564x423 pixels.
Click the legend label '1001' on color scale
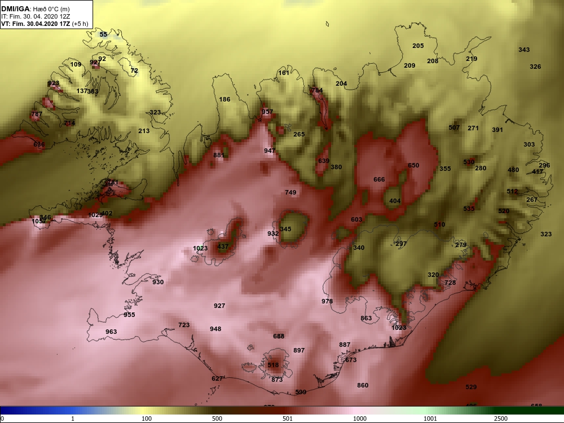coord(430,418)
